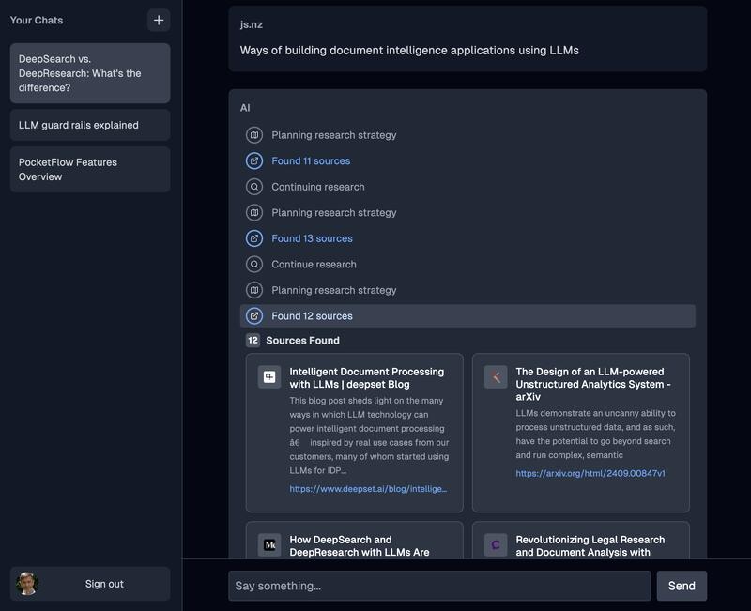751x611 pixels.
Task: Click the external link icon beside Found 12 sources
Action: [x=254, y=316]
